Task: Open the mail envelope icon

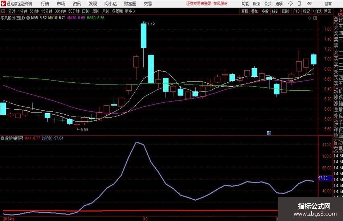Action: click(x=309, y=4)
